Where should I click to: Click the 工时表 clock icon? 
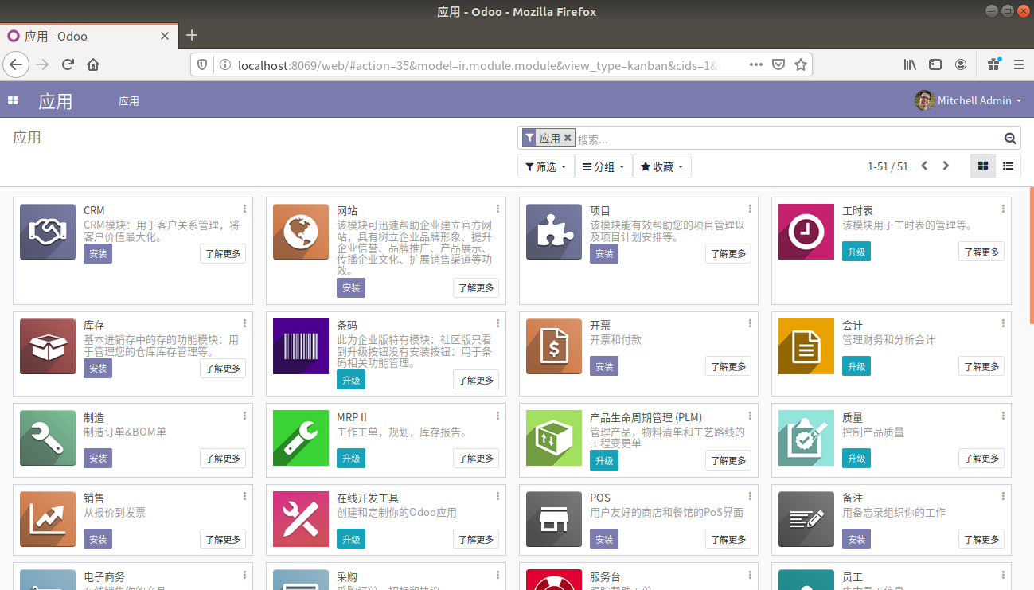(x=806, y=232)
